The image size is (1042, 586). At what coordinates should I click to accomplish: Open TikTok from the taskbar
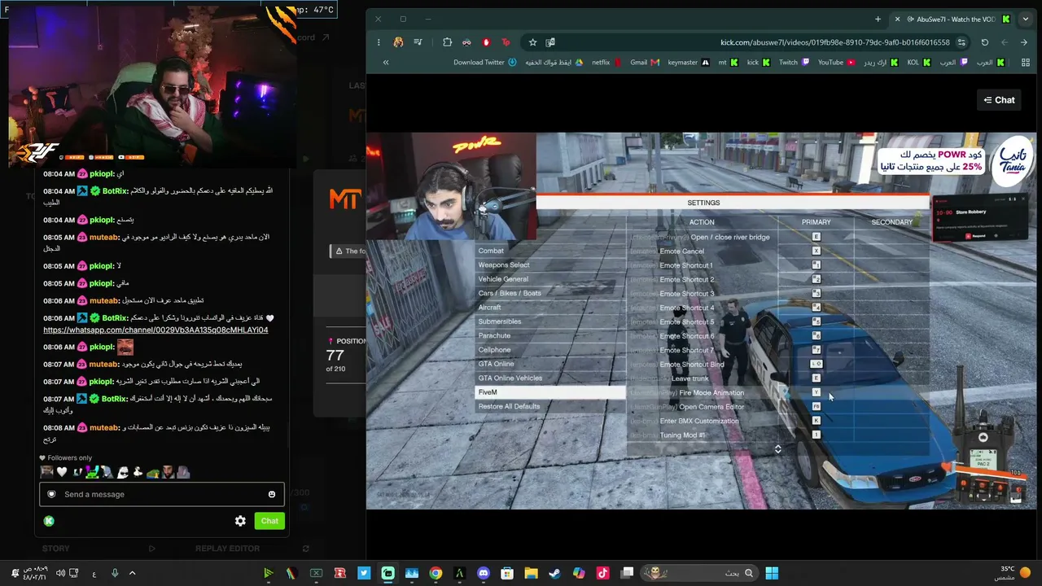click(602, 574)
